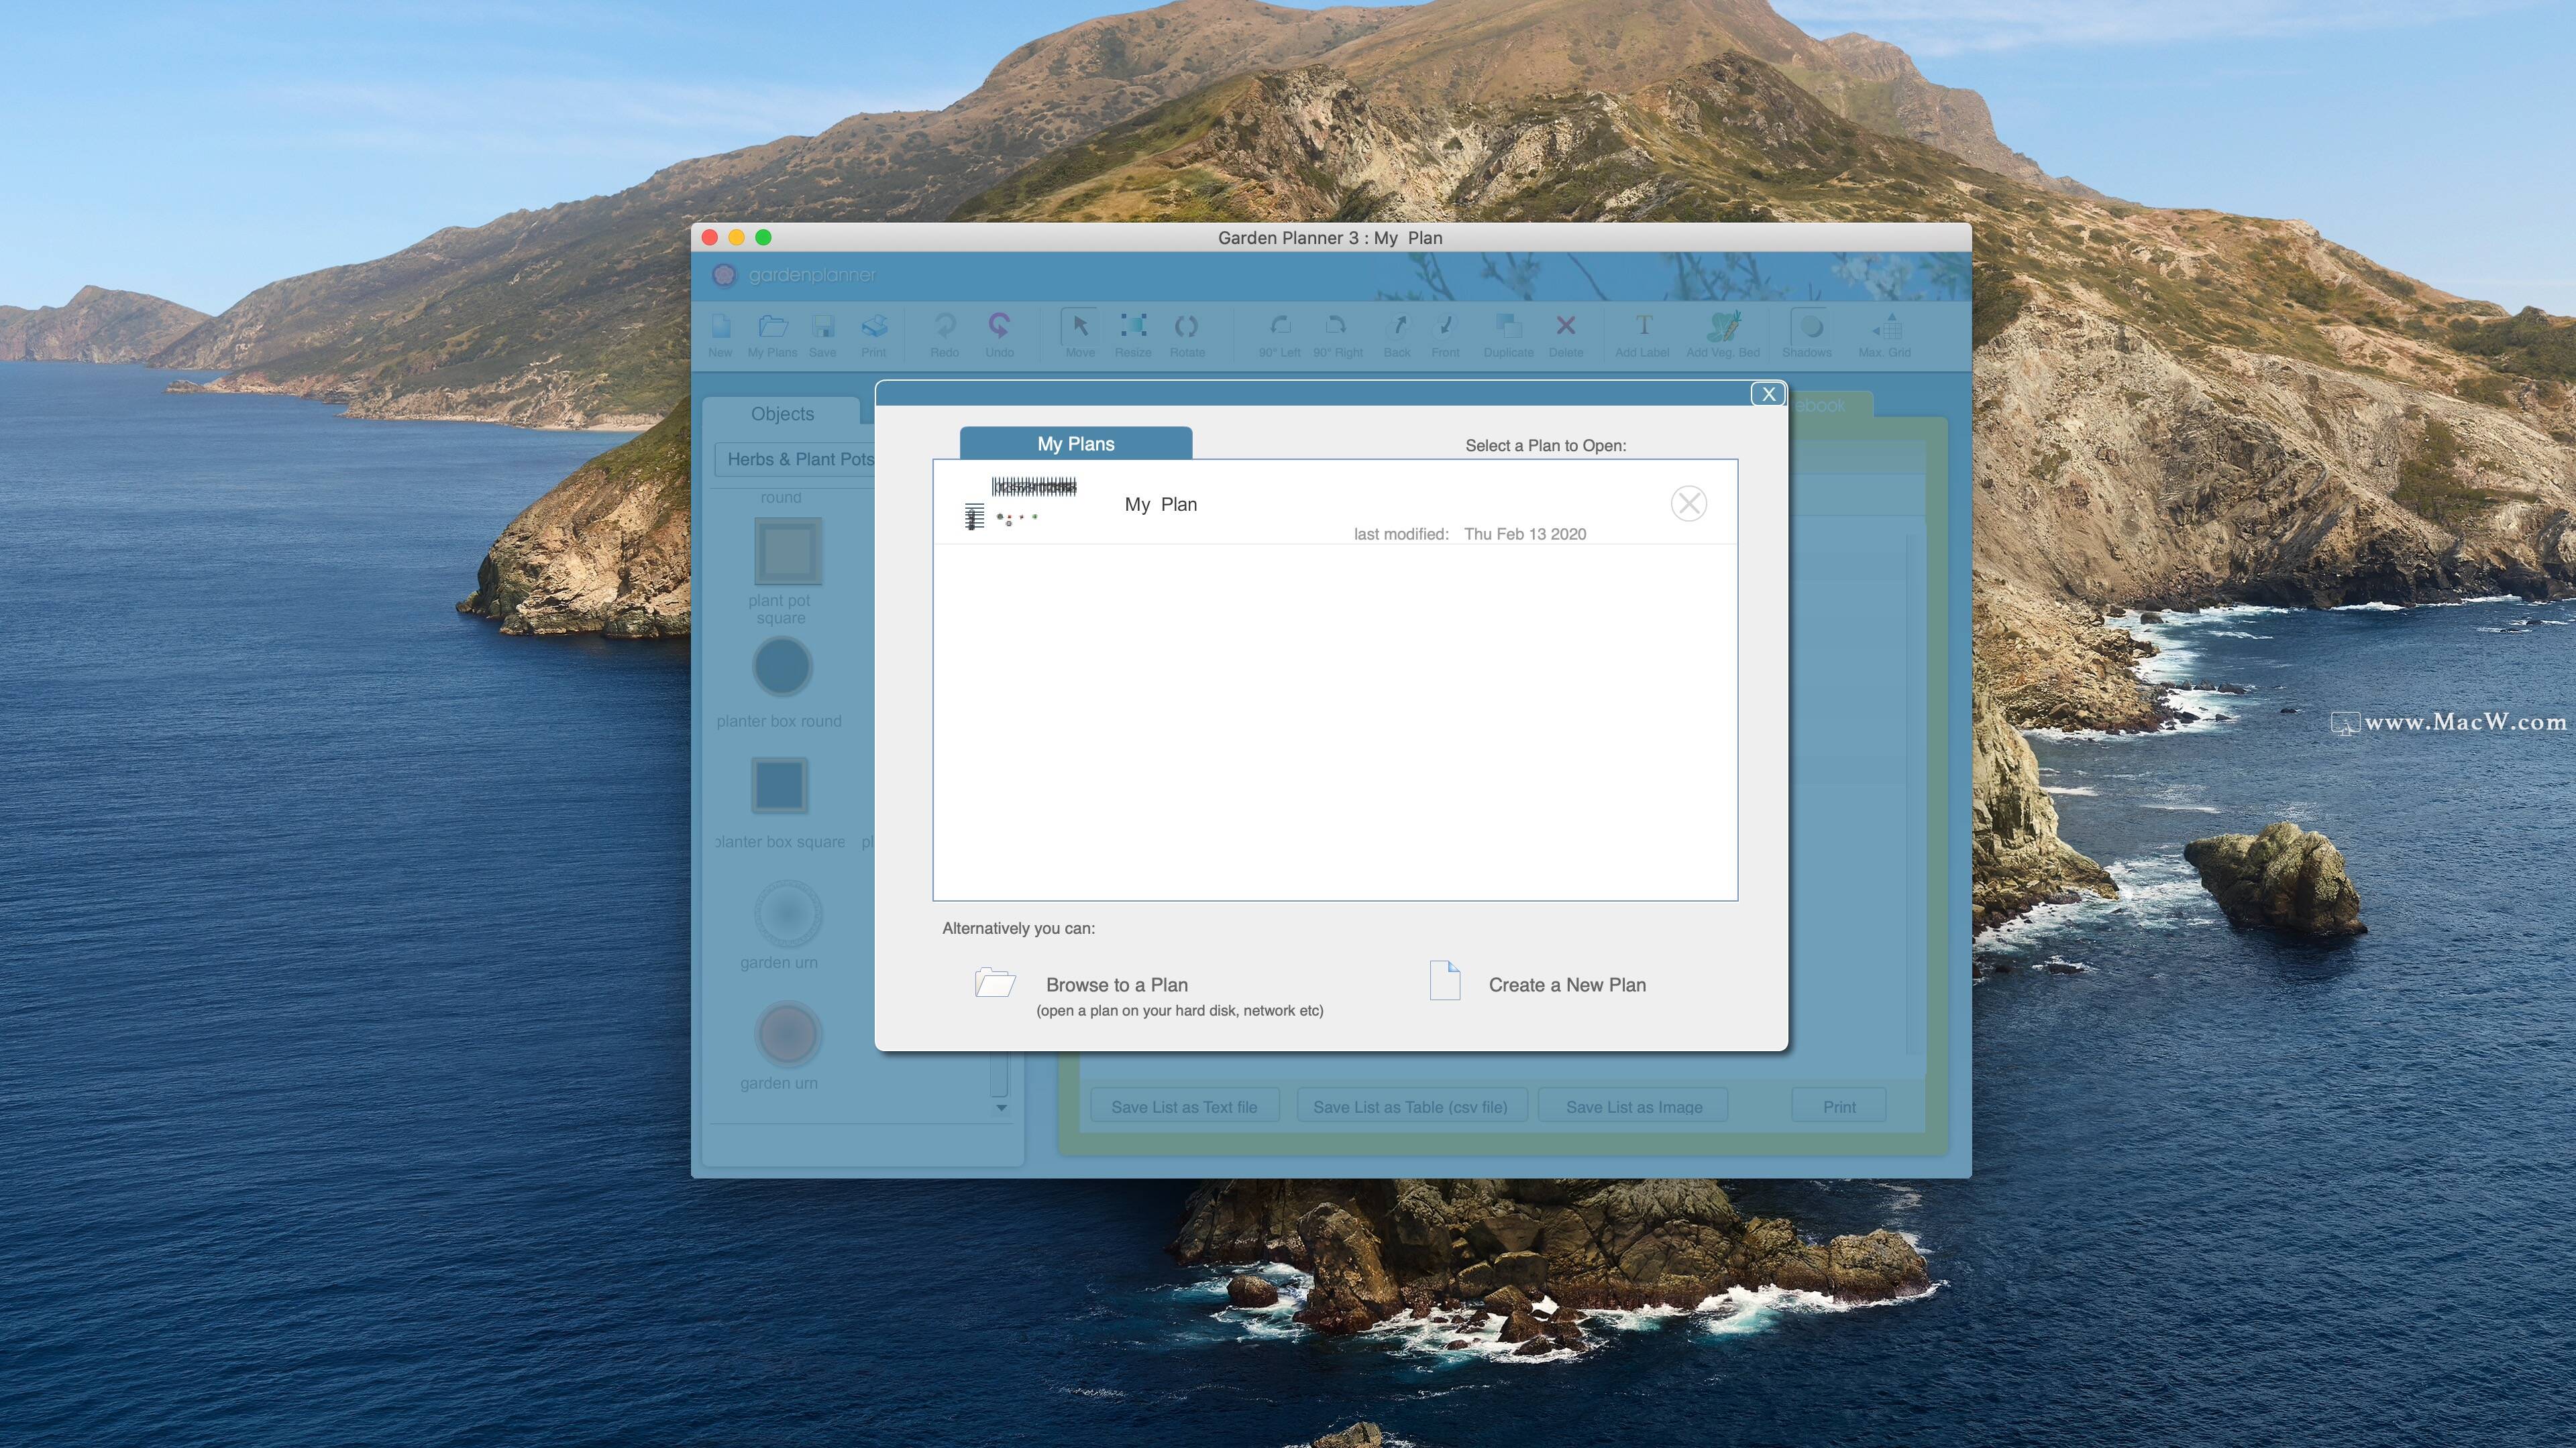The image size is (2576, 1448).
Task: Close the plan dialog with X button
Action: [1767, 394]
